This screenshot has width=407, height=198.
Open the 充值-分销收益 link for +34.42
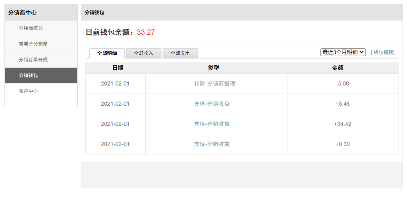212,124
